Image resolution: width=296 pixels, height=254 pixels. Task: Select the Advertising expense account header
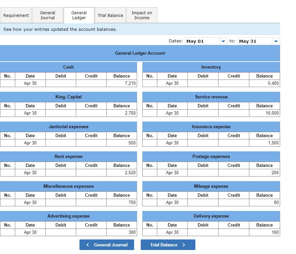(68, 216)
